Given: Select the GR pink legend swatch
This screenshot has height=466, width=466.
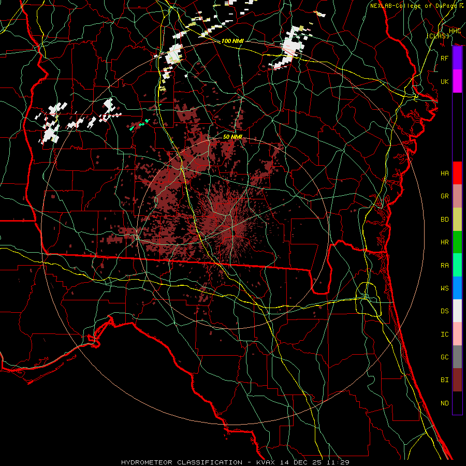Looking at the screenshot, I should pos(457,196).
